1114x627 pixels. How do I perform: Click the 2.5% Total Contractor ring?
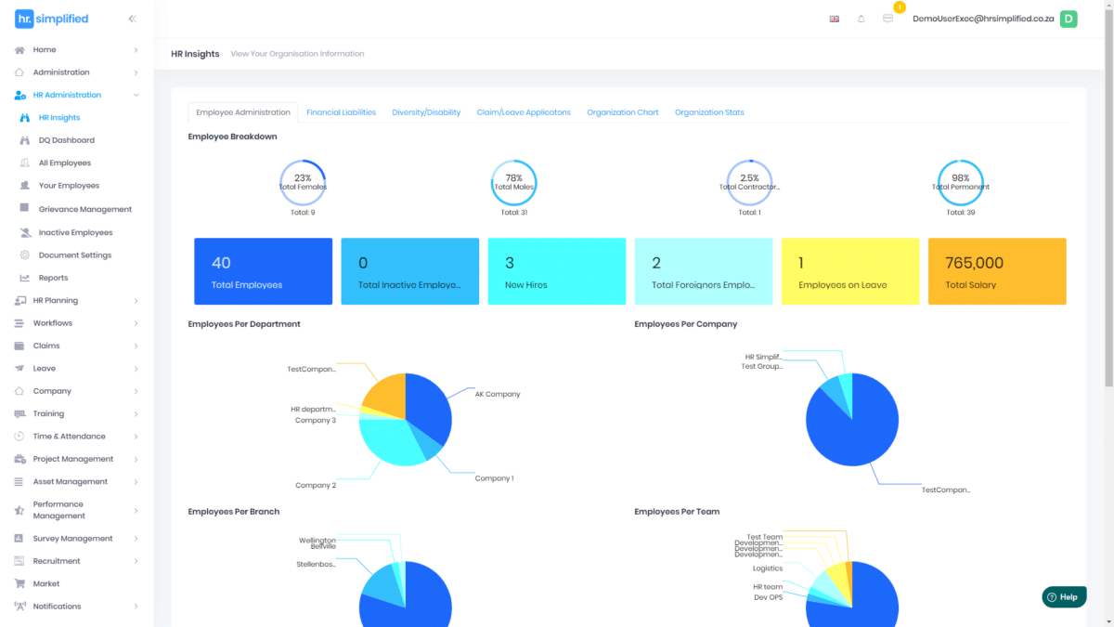coord(749,183)
